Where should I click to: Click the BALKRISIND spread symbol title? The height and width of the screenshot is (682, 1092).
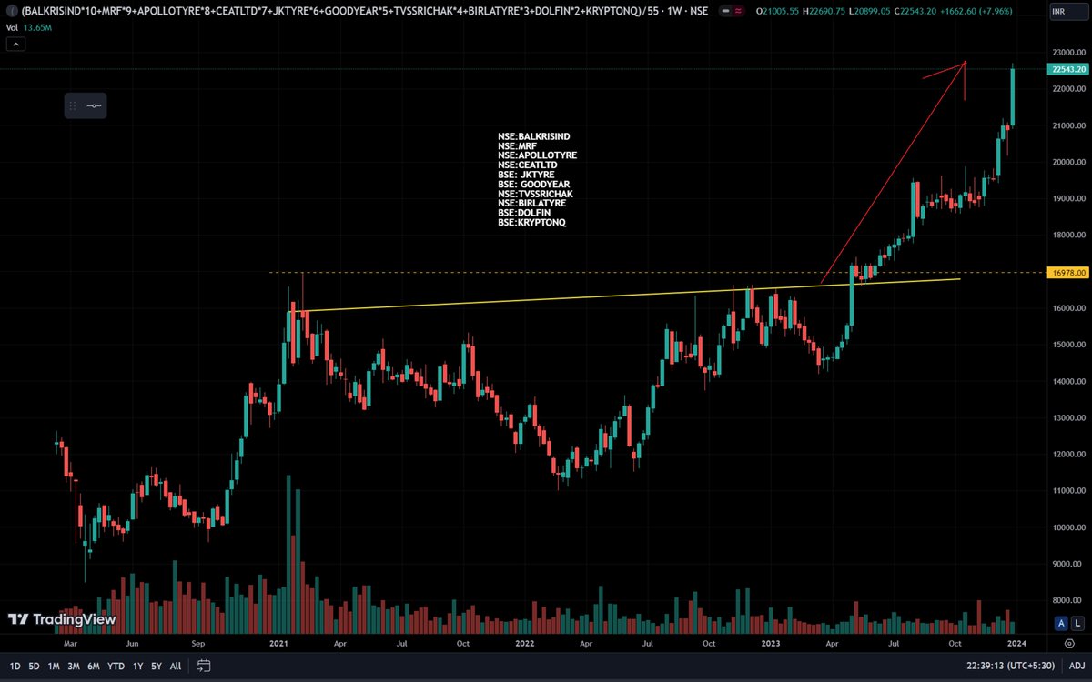point(365,11)
